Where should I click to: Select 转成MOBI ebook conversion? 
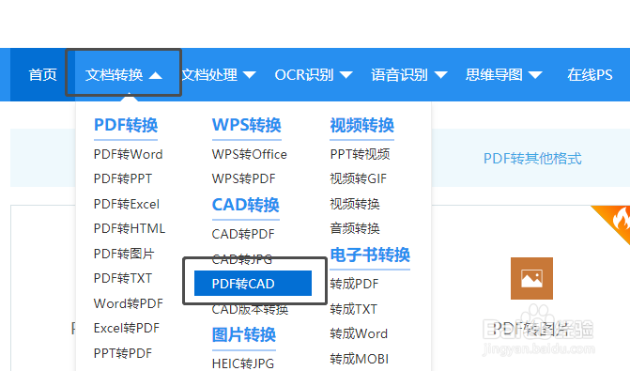(360, 359)
